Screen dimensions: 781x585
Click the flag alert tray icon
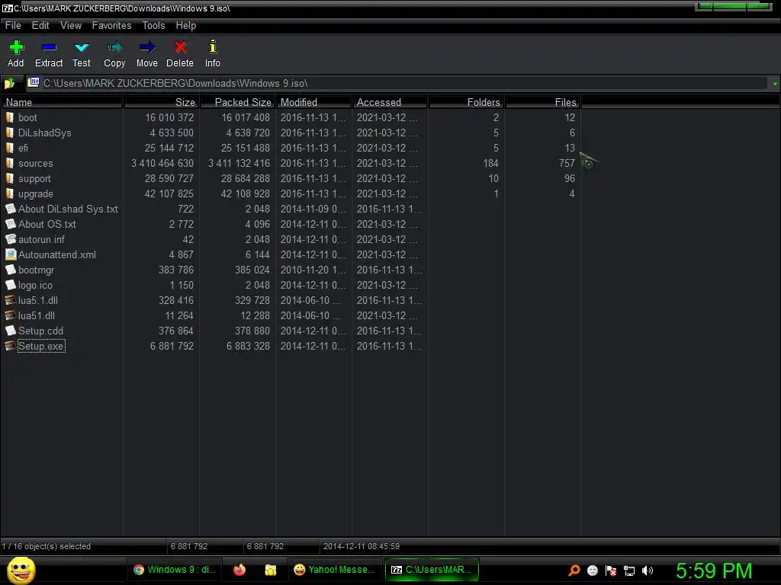[x=611, y=571]
